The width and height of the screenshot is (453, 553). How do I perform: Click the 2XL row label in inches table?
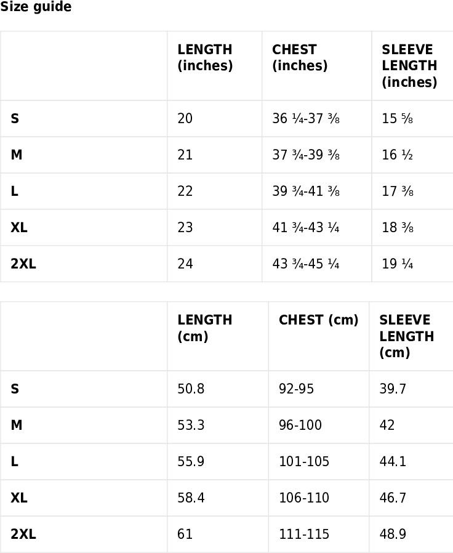pyautogui.click(x=23, y=264)
